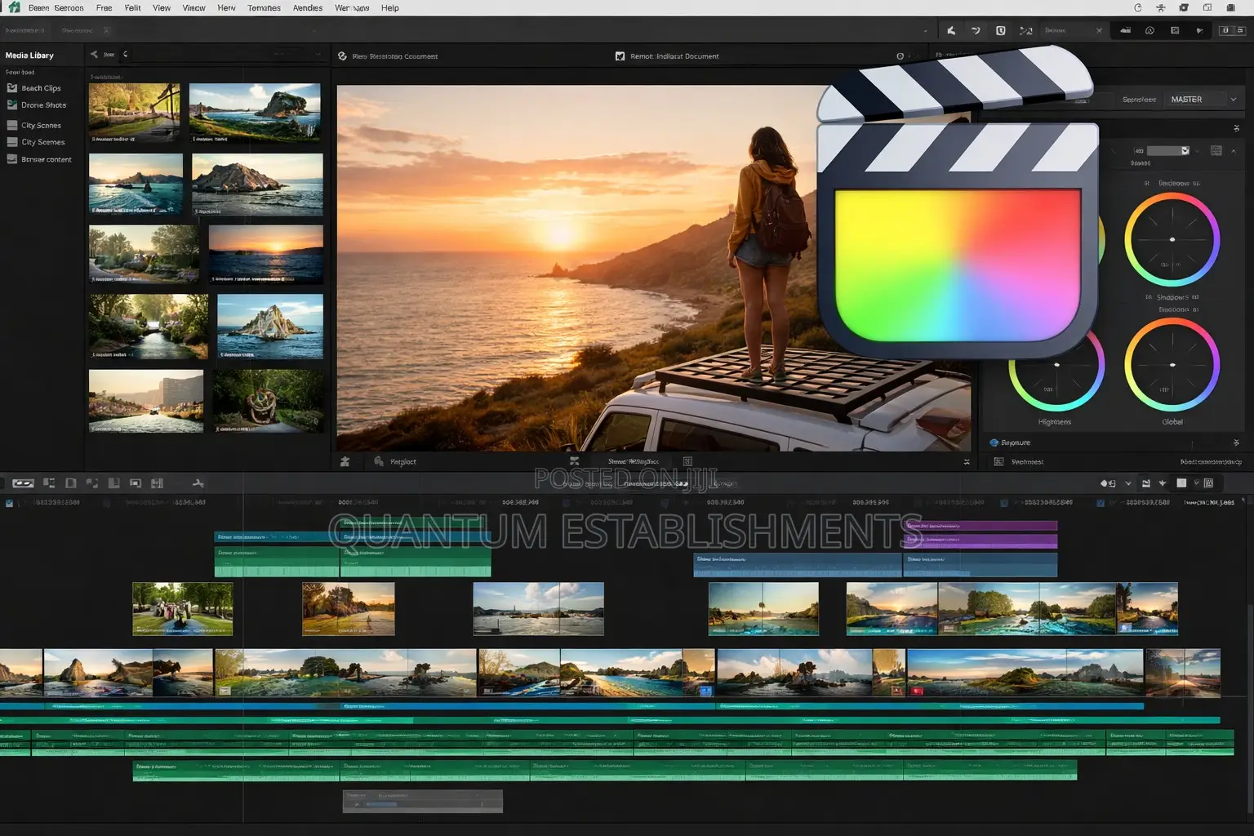Click the wrench tool icon in the timeline toolbar

click(x=198, y=483)
